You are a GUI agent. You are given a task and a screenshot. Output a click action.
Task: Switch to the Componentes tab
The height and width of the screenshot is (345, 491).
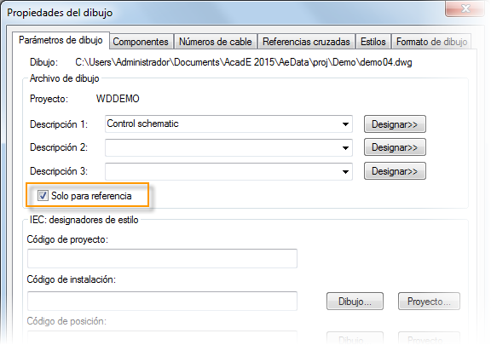pos(141,42)
